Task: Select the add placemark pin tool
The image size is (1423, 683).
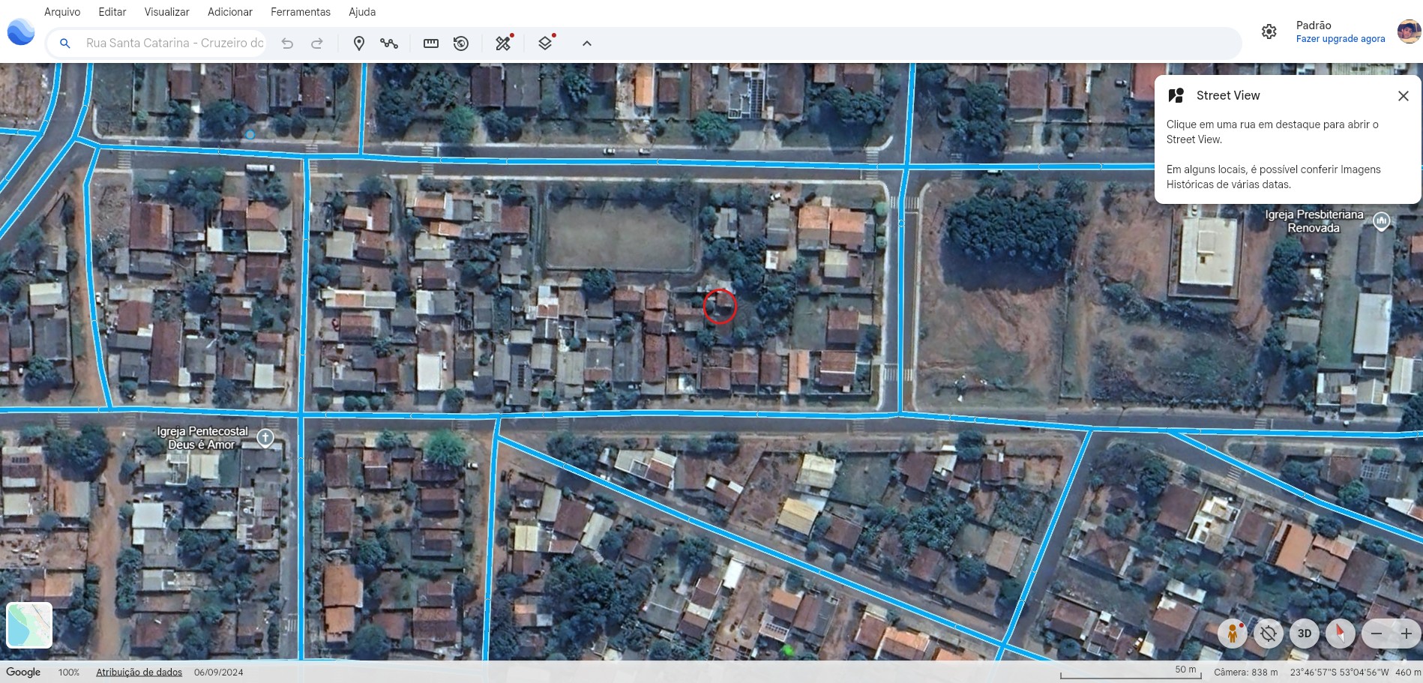Action: [359, 43]
